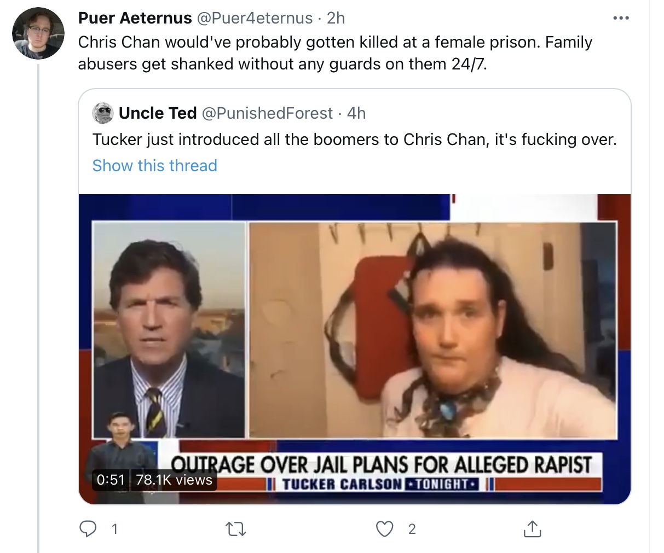This screenshot has height=553, width=664.
Task: Open the @PunishedForest handle
Action: [268, 113]
